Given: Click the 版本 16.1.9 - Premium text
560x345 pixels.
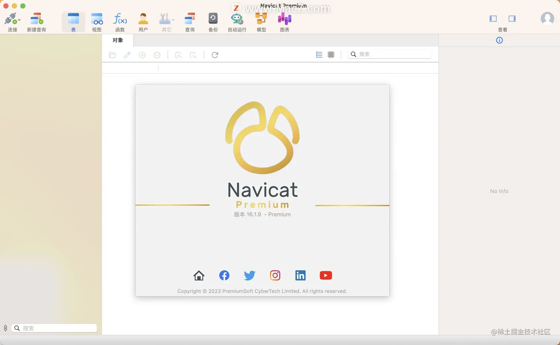Looking at the screenshot, I should tap(262, 214).
